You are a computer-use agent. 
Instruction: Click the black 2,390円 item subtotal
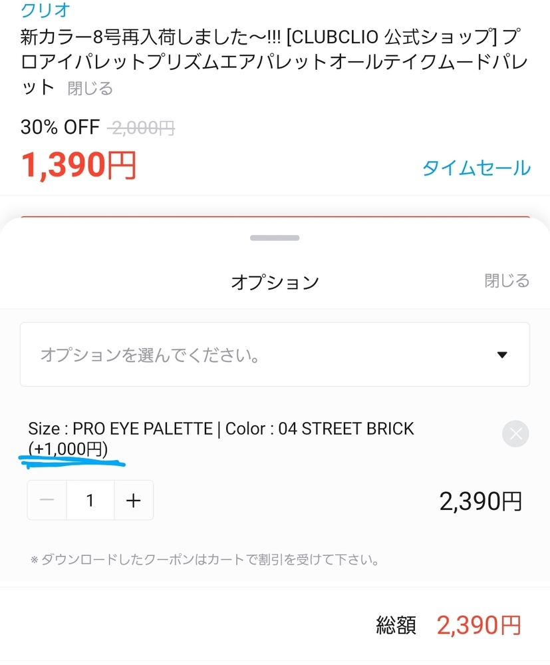click(480, 501)
